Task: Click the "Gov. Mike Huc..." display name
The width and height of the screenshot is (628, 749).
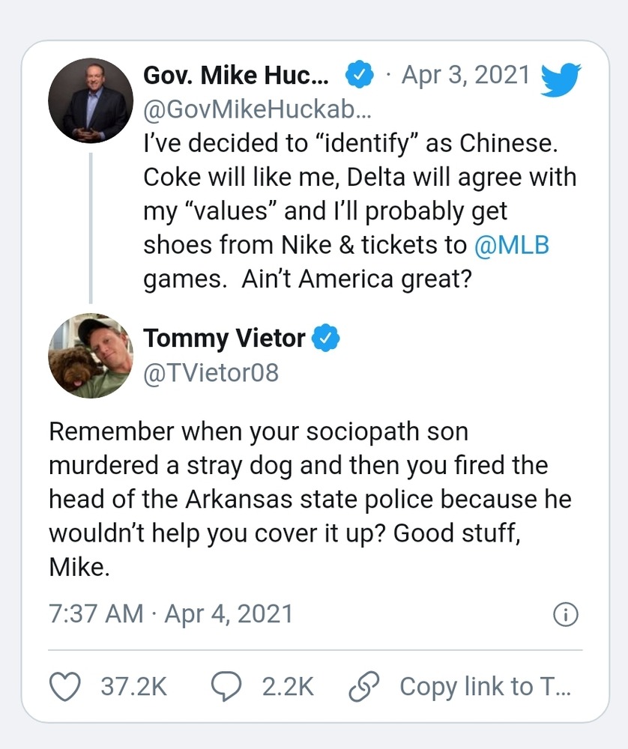Action: tap(235, 76)
